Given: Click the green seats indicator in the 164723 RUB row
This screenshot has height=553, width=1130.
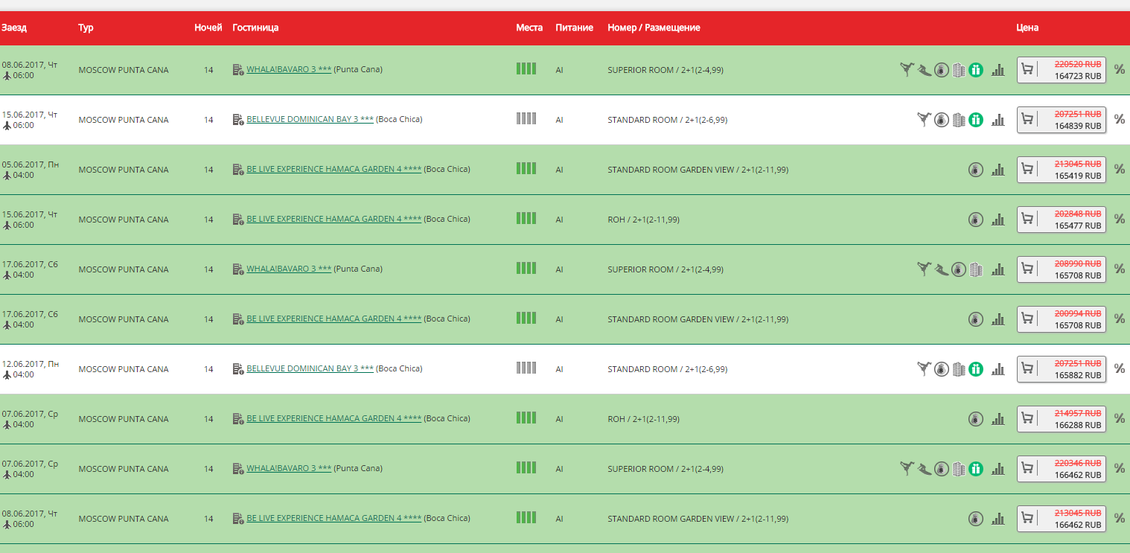Looking at the screenshot, I should point(526,68).
